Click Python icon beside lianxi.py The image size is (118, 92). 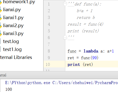tap(1, 10)
